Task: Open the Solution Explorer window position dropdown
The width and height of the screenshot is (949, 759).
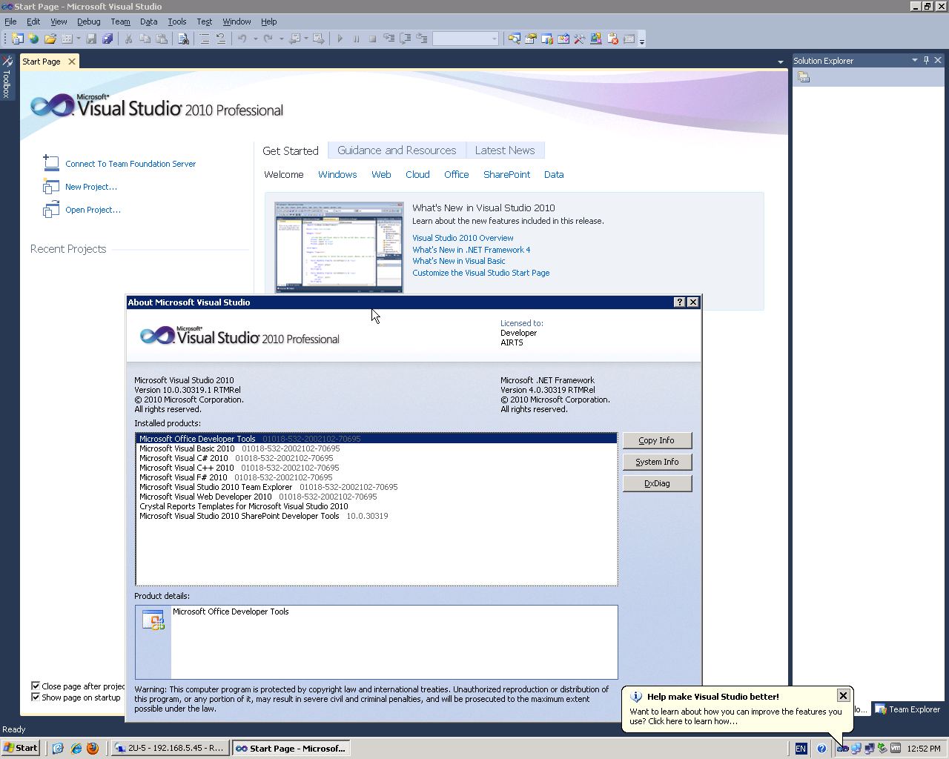Action: click(x=915, y=60)
